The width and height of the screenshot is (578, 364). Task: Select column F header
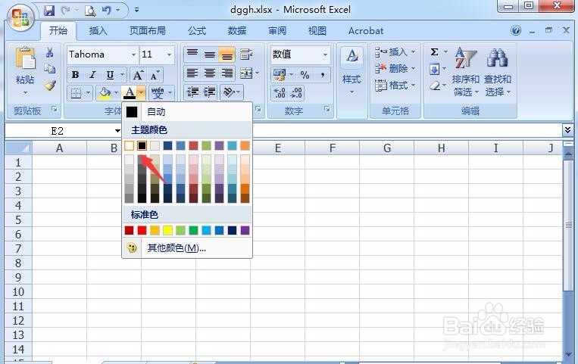[332, 148]
